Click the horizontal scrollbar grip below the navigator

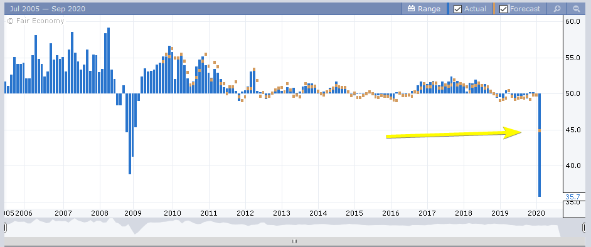point(294,241)
